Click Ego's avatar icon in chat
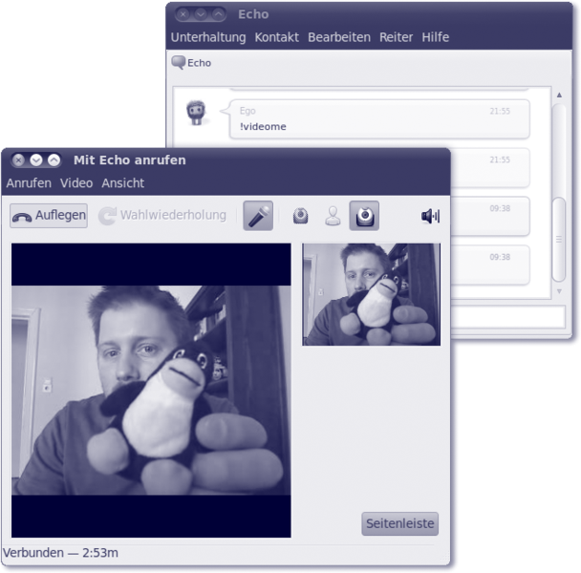The width and height of the screenshot is (581, 573). [x=197, y=114]
